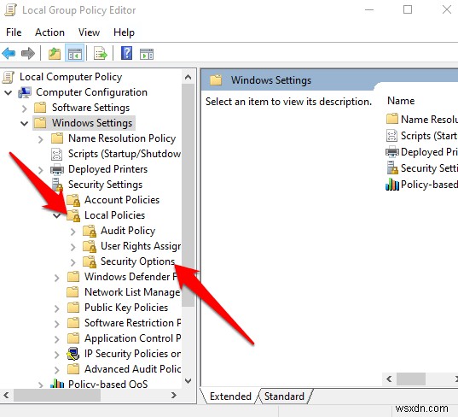Click the Scripts (Startup/Shutdown) tree icon

pos(56,154)
